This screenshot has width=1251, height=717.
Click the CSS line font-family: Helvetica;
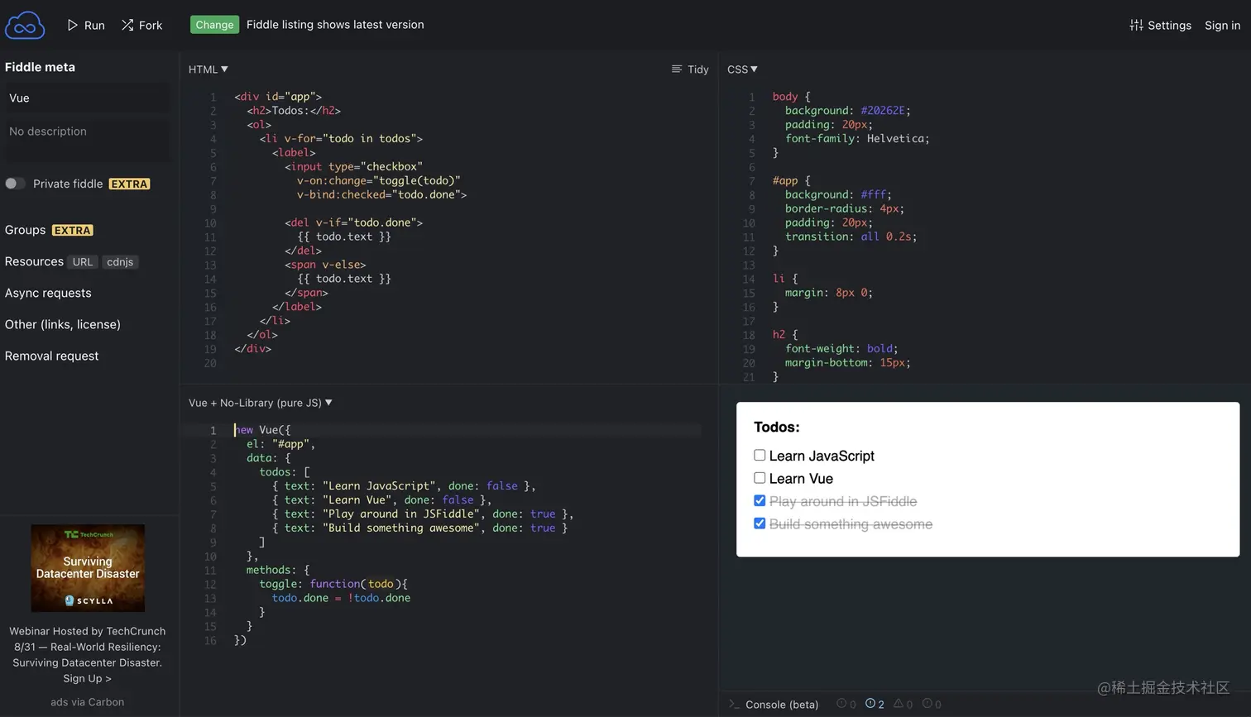(857, 139)
